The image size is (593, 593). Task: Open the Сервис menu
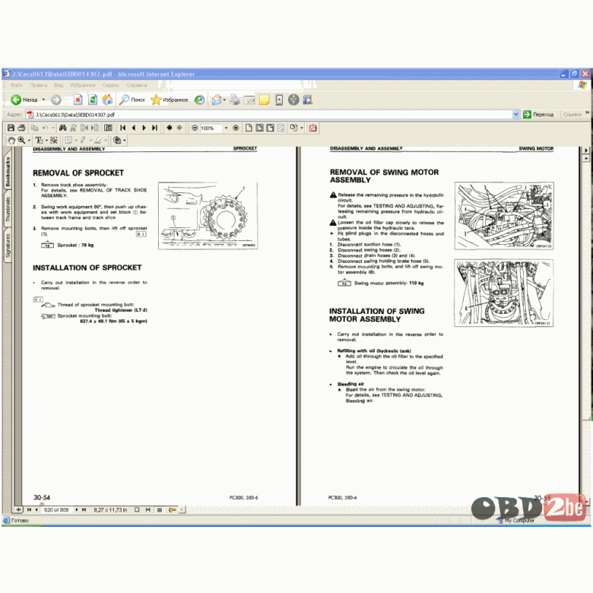[111, 84]
